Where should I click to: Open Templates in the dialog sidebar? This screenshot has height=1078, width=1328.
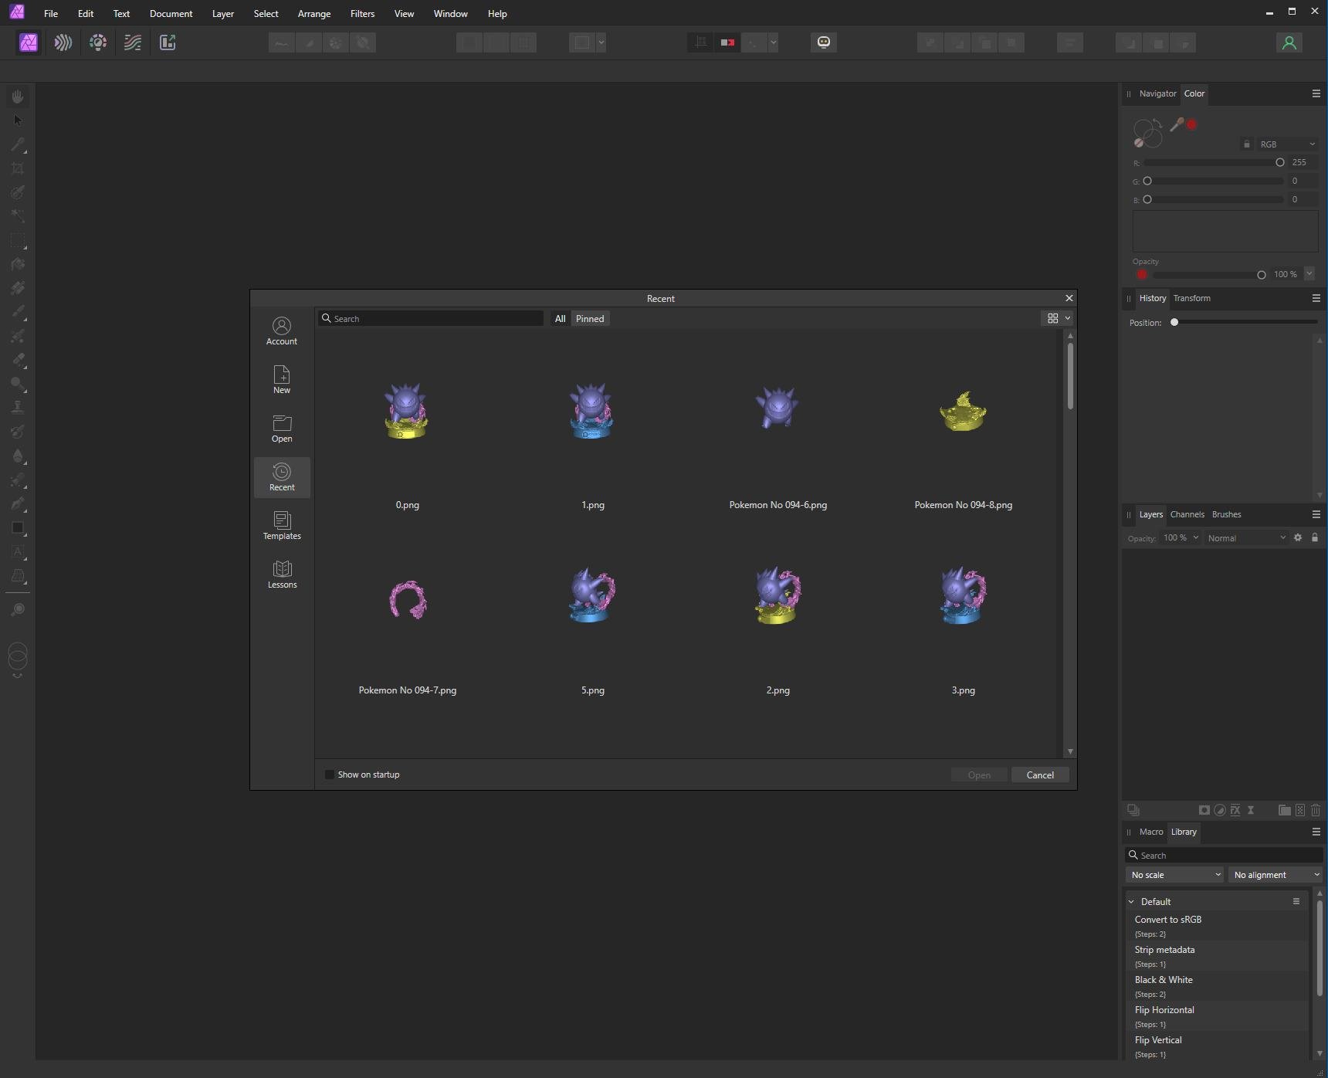click(282, 526)
